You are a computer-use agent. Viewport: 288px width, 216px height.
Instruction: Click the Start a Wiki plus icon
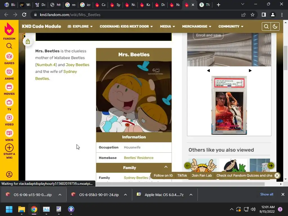click(x=9, y=148)
